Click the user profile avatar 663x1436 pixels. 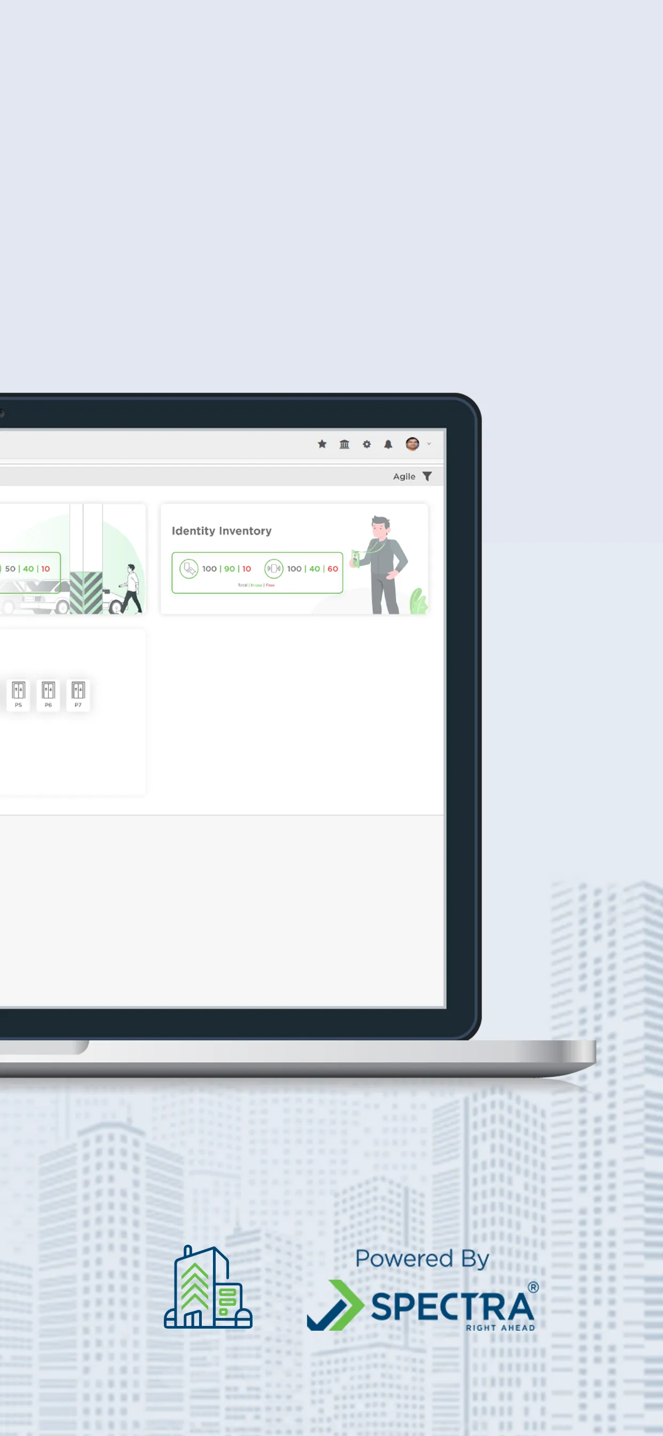click(x=412, y=444)
